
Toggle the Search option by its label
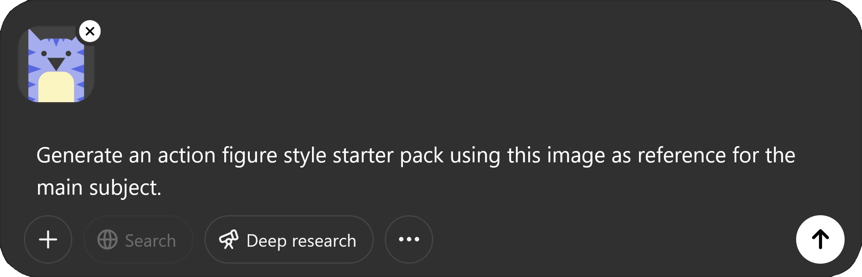point(150,241)
